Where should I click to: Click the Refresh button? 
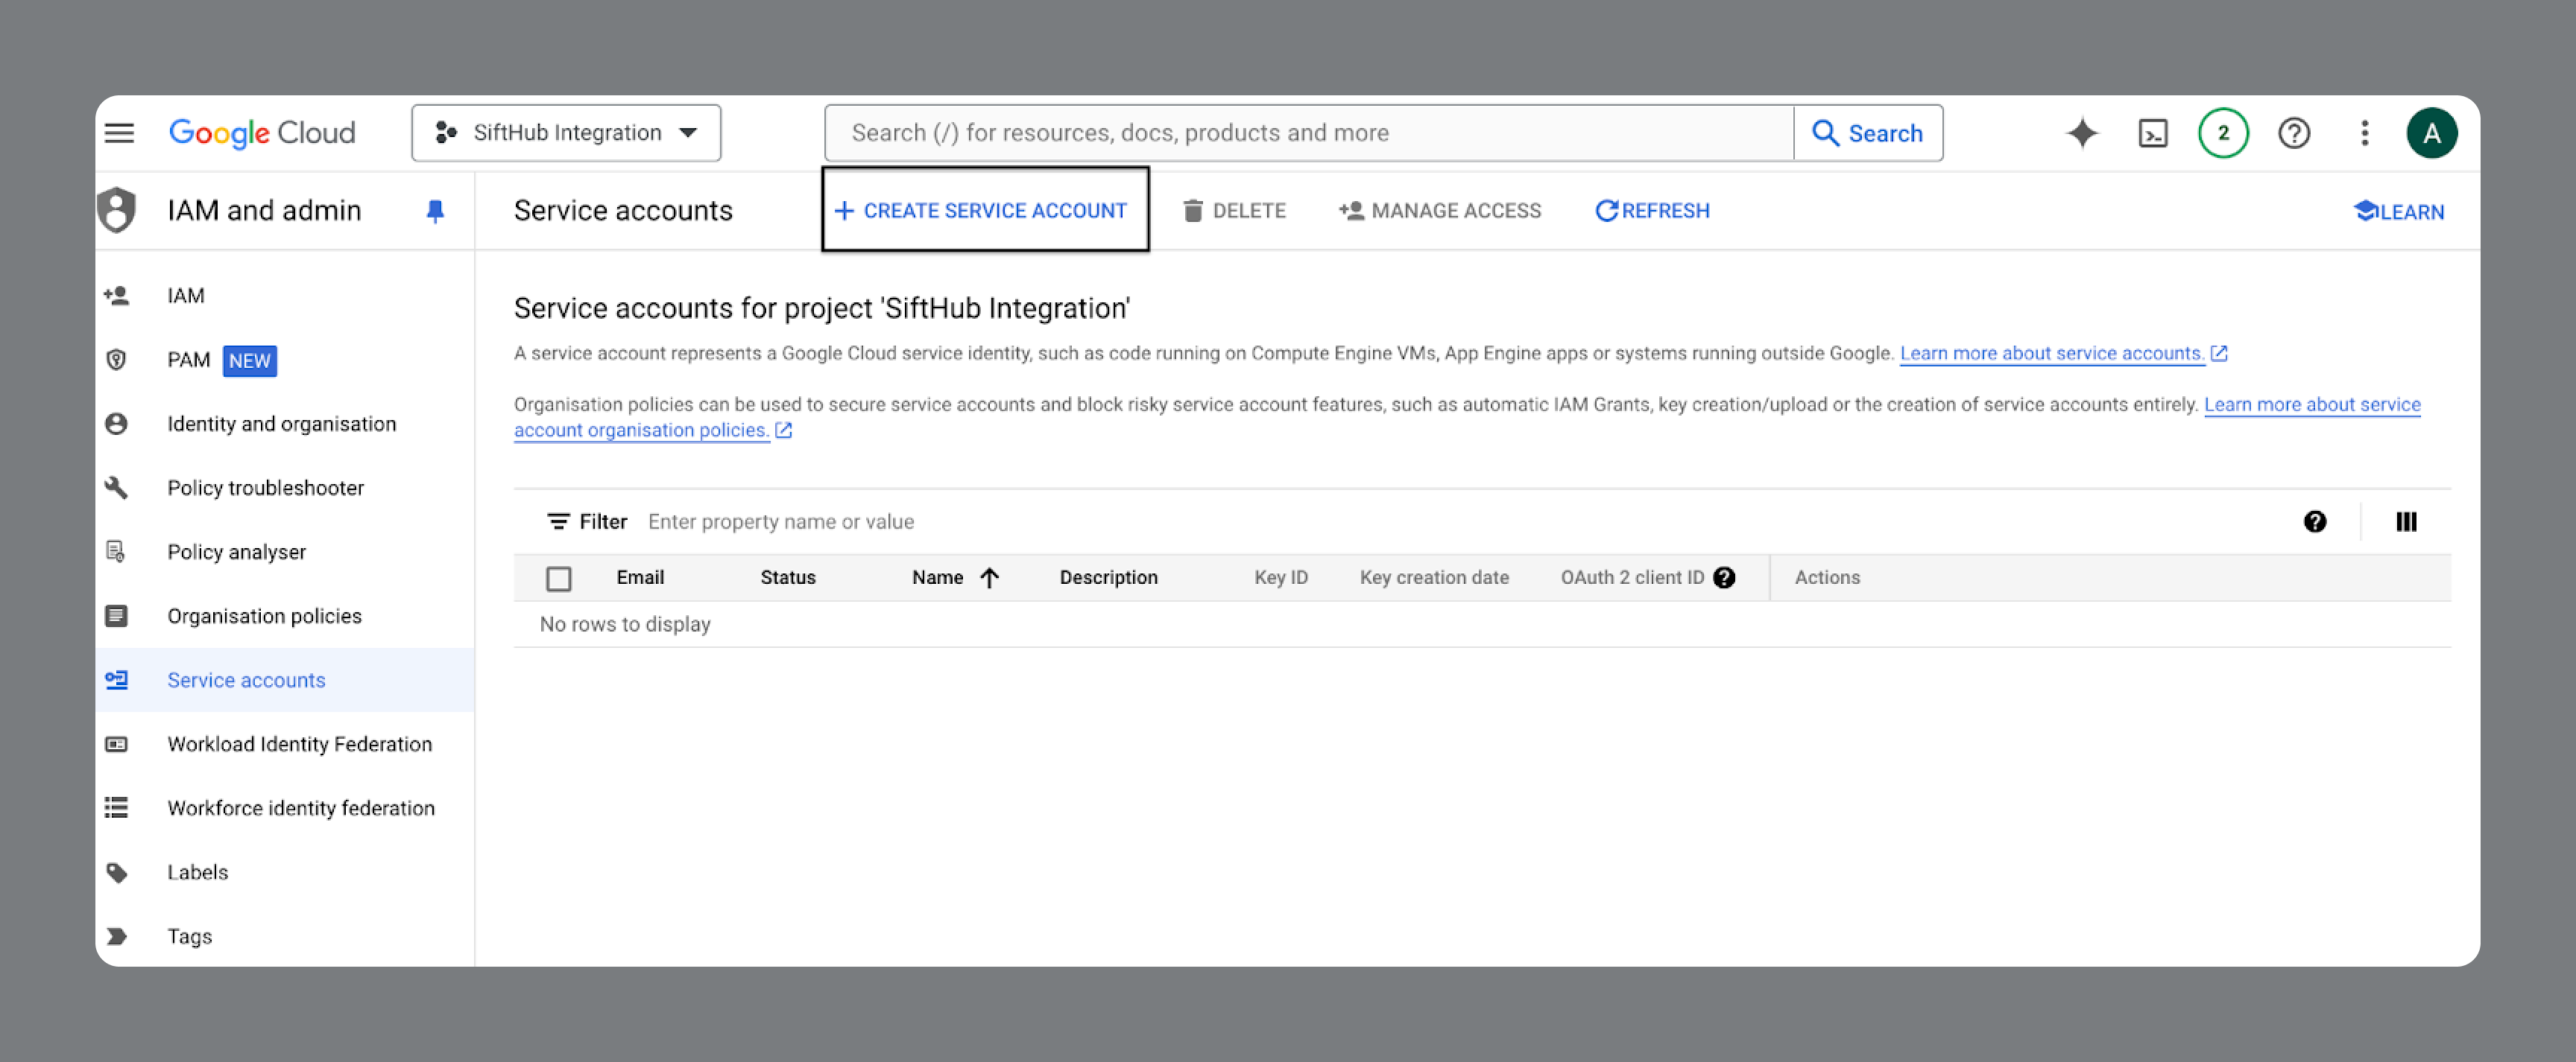point(1652,211)
